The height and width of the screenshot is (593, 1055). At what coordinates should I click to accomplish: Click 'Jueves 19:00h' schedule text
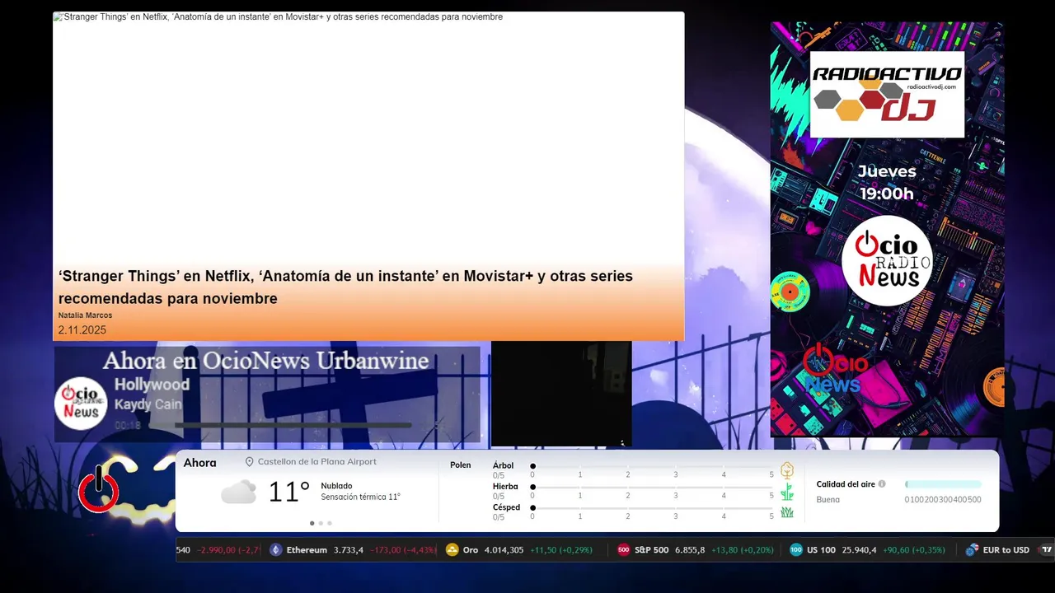coord(887,183)
